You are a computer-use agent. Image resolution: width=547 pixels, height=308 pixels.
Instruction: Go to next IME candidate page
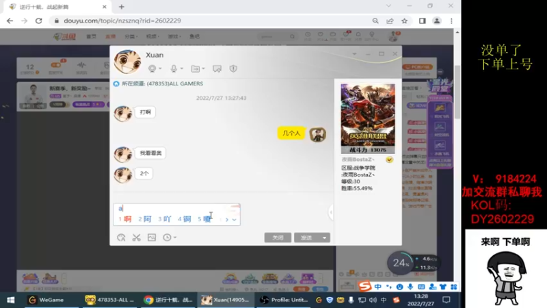(x=227, y=219)
